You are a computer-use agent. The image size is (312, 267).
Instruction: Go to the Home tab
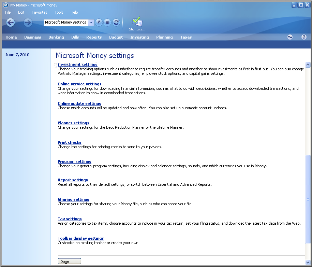tap(11, 37)
